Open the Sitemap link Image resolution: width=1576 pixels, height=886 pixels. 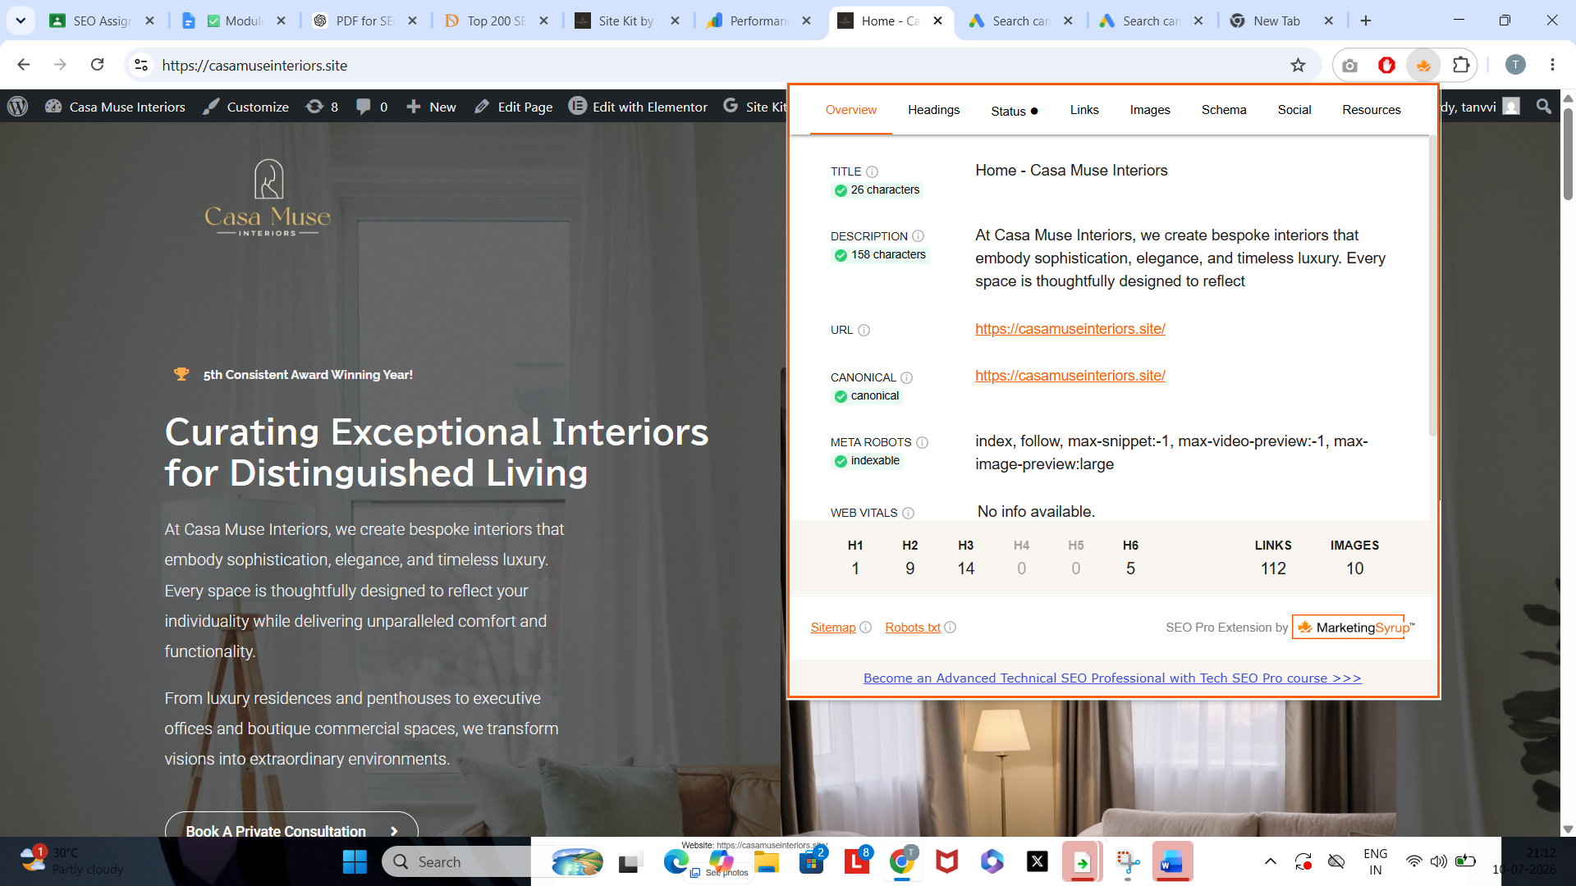[x=832, y=628]
